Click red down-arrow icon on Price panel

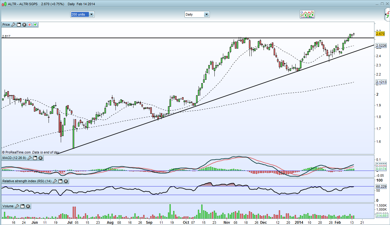(x=30, y=24)
